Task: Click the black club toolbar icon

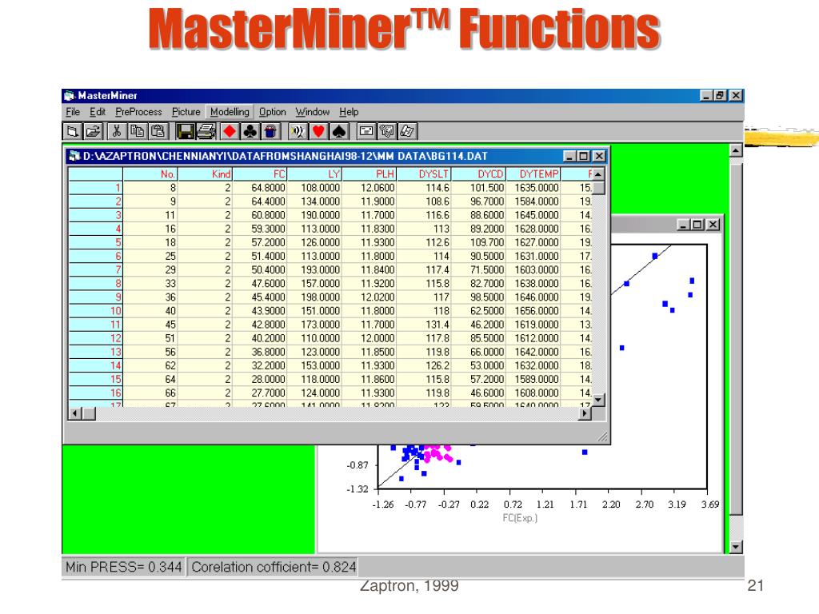Action: (x=250, y=132)
